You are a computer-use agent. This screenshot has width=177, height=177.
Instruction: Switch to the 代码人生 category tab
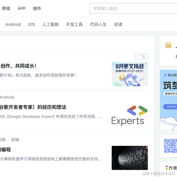[x=98, y=24]
